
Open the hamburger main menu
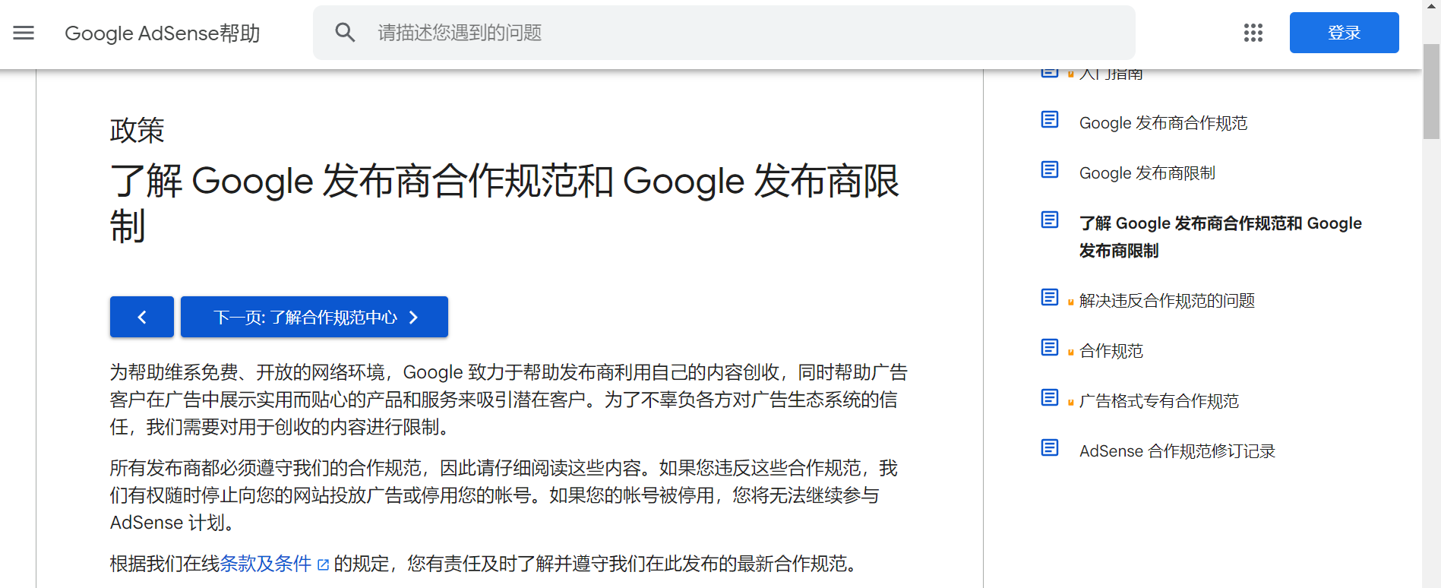pos(24,33)
